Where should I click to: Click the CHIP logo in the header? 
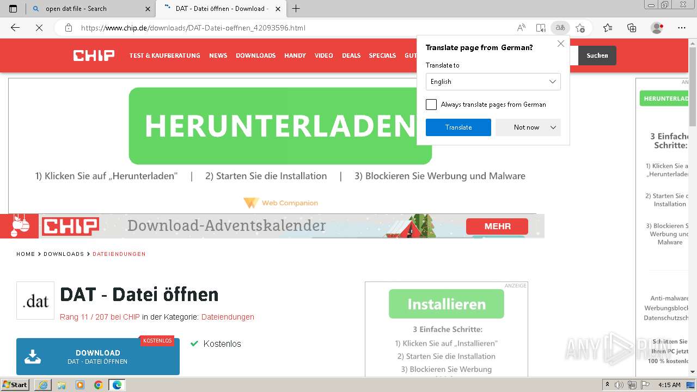pyautogui.click(x=94, y=55)
